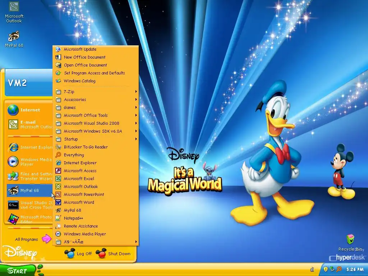
Task: Click the taskbar clock showing 5:26 PM
Action: pos(355,270)
